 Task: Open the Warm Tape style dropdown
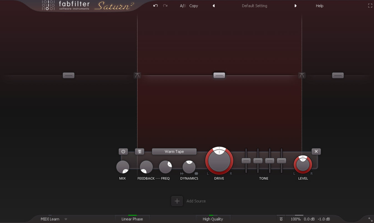174,152
